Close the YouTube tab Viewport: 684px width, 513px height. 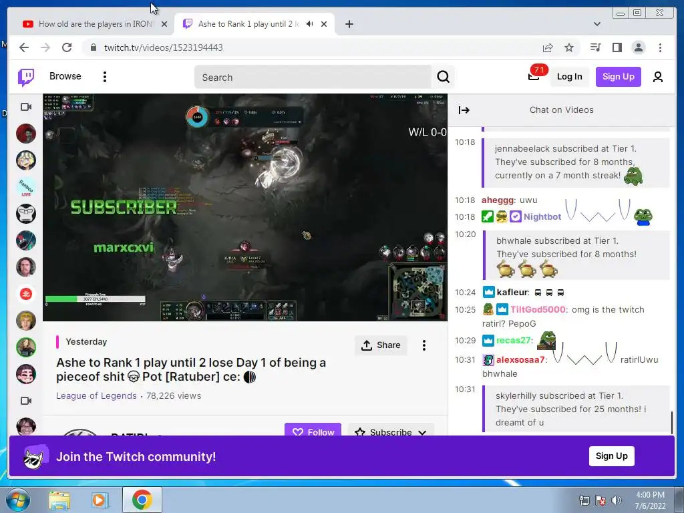click(x=164, y=24)
